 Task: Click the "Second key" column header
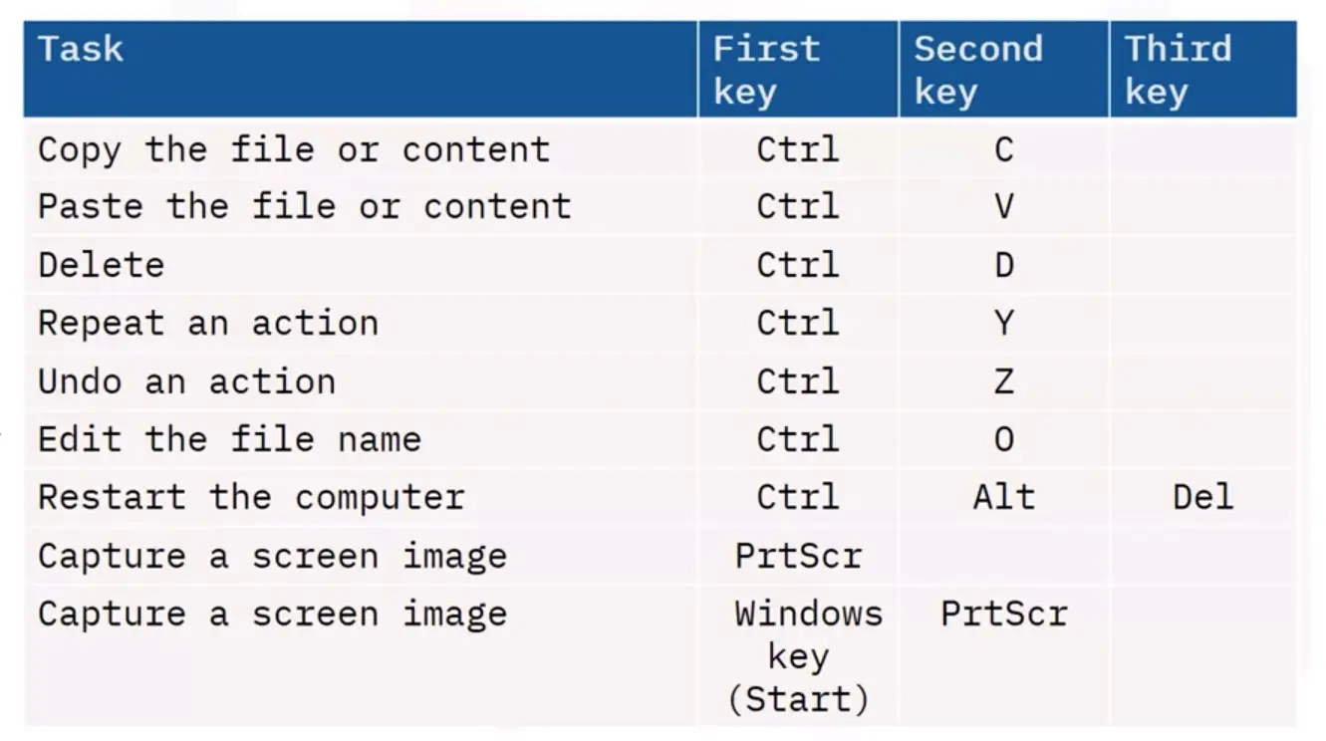point(977,70)
